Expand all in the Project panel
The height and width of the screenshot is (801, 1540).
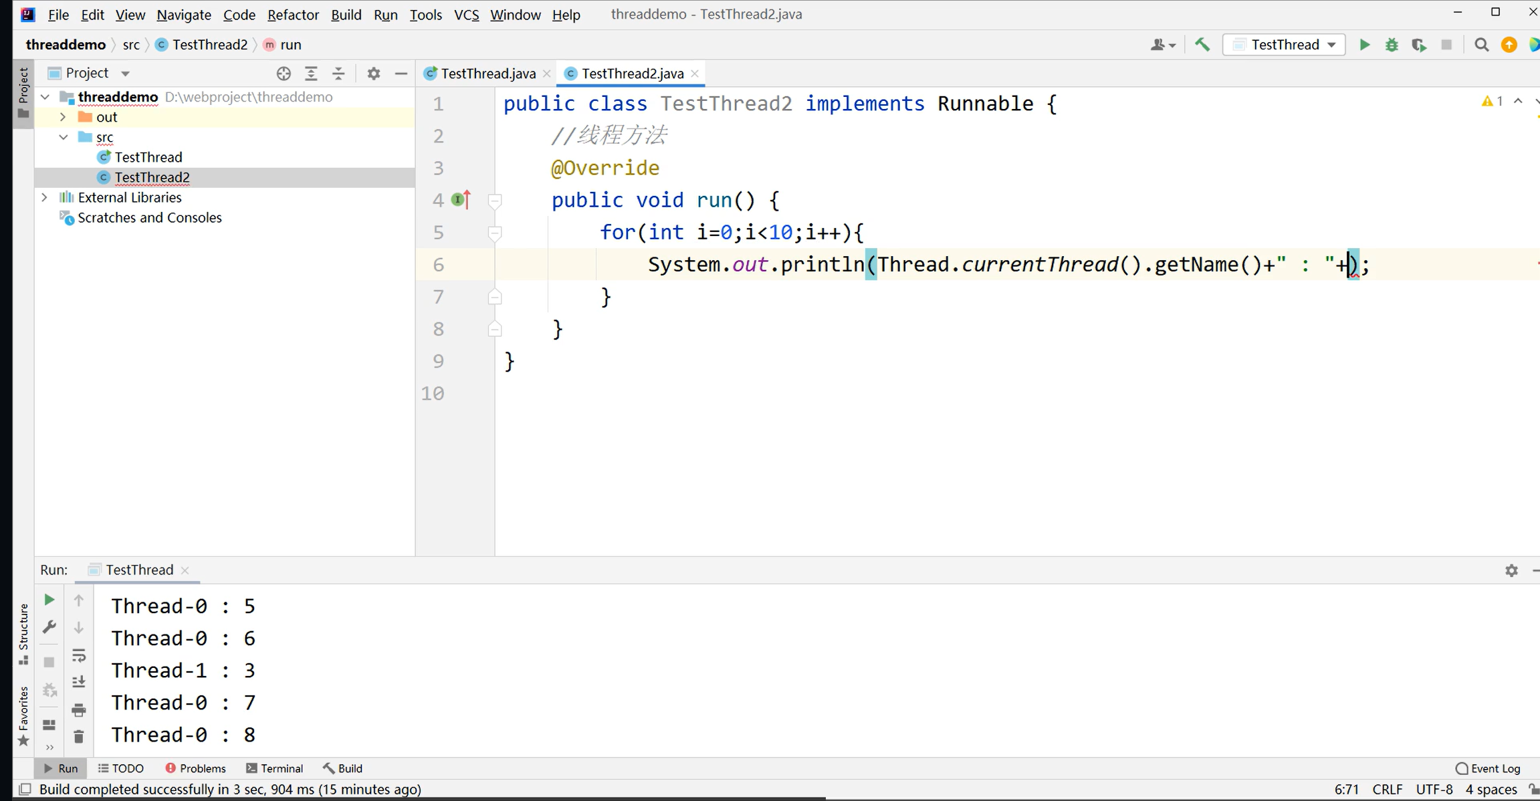pyautogui.click(x=311, y=74)
